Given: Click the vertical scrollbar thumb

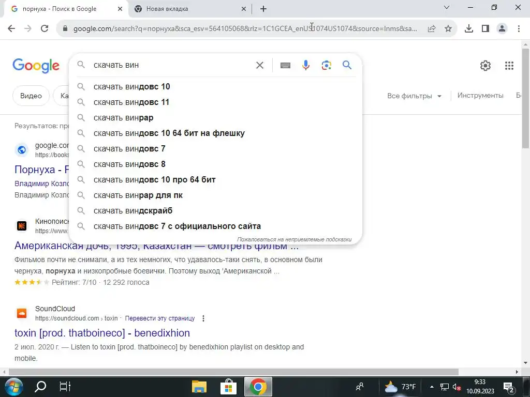Looking at the screenshot, I should 525,98.
